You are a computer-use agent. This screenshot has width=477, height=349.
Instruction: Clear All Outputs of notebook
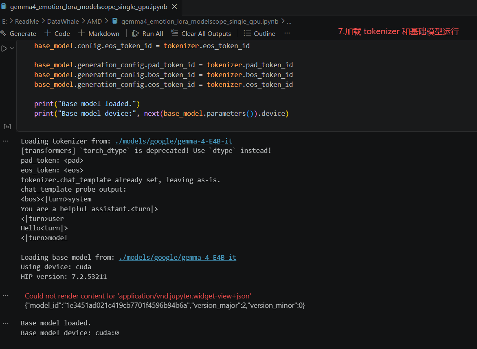click(x=201, y=33)
